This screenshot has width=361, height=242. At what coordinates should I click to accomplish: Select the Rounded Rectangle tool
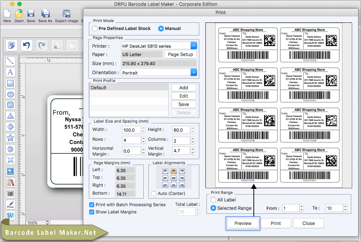tap(10, 105)
